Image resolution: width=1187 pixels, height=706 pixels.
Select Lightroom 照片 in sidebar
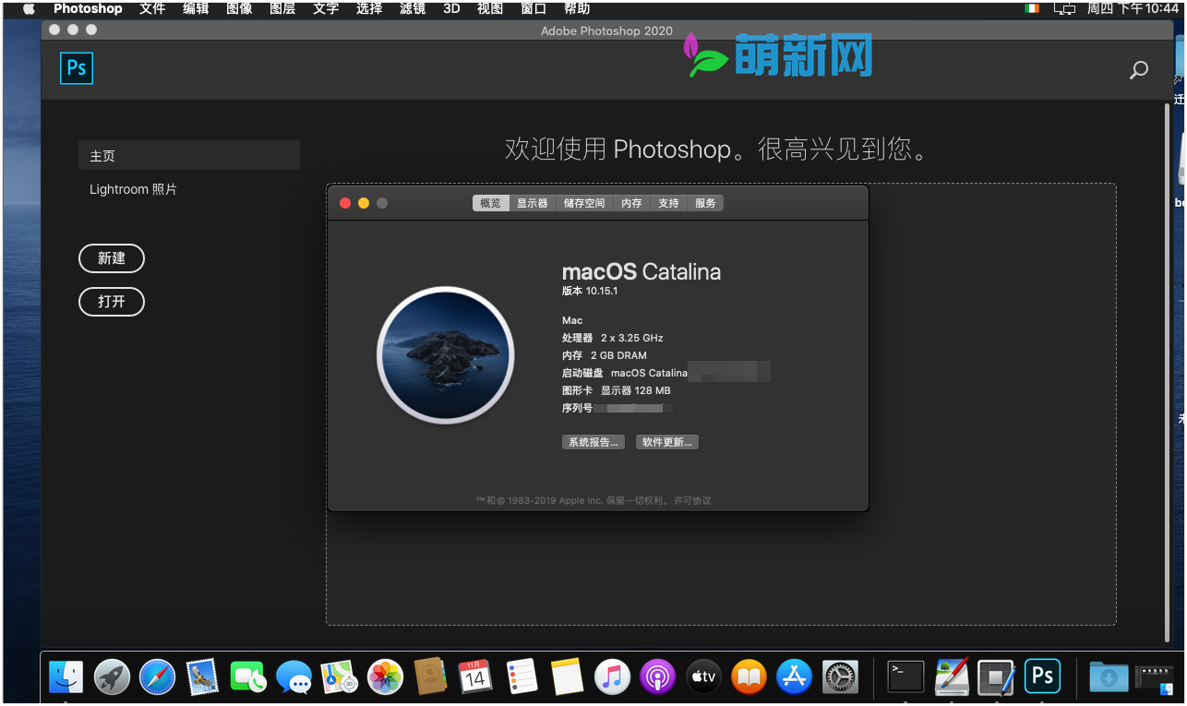133,189
